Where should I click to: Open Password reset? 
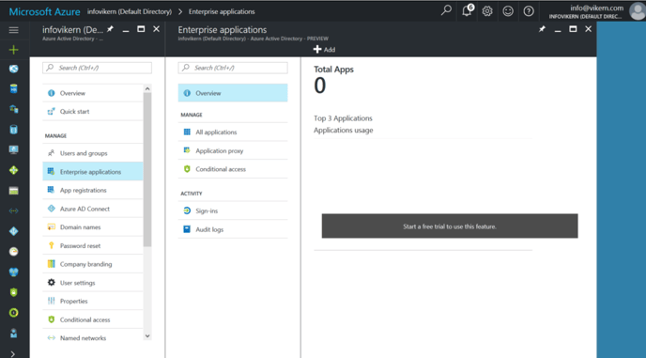93,246
